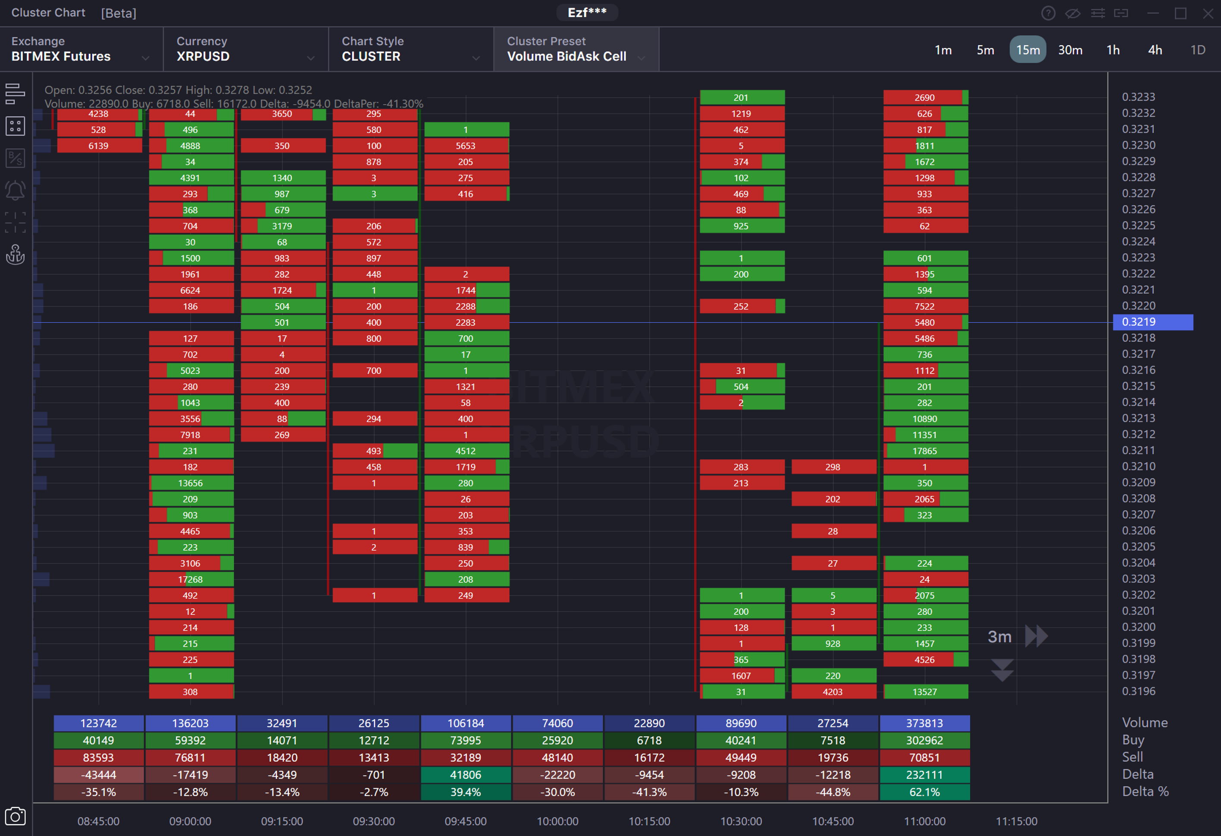Click the four-dot grid icon in sidebar
Screen dimensions: 1221x836
point(15,126)
